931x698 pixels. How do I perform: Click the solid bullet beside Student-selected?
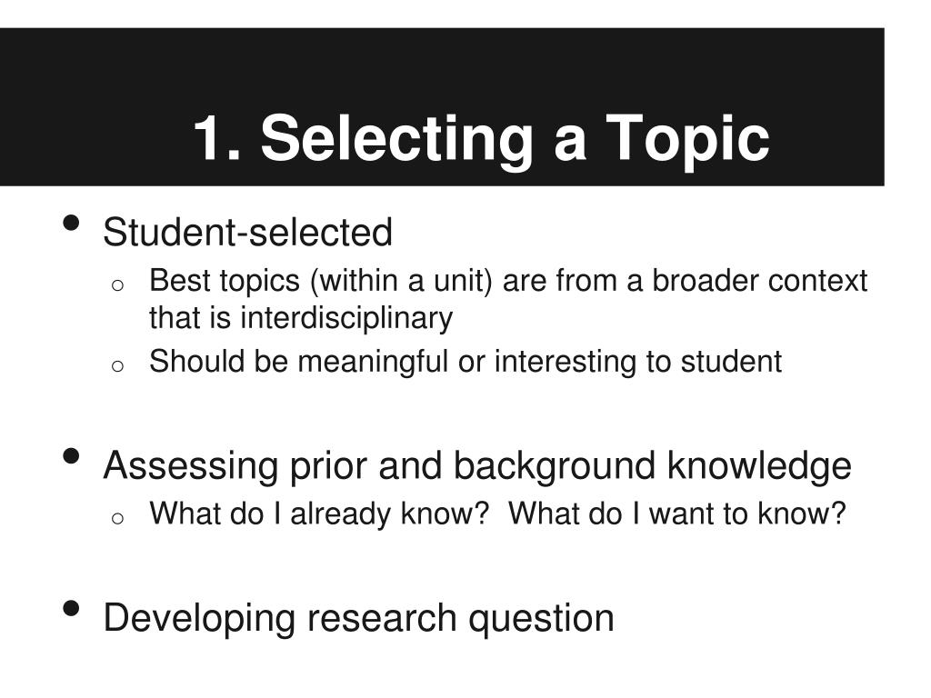point(71,224)
